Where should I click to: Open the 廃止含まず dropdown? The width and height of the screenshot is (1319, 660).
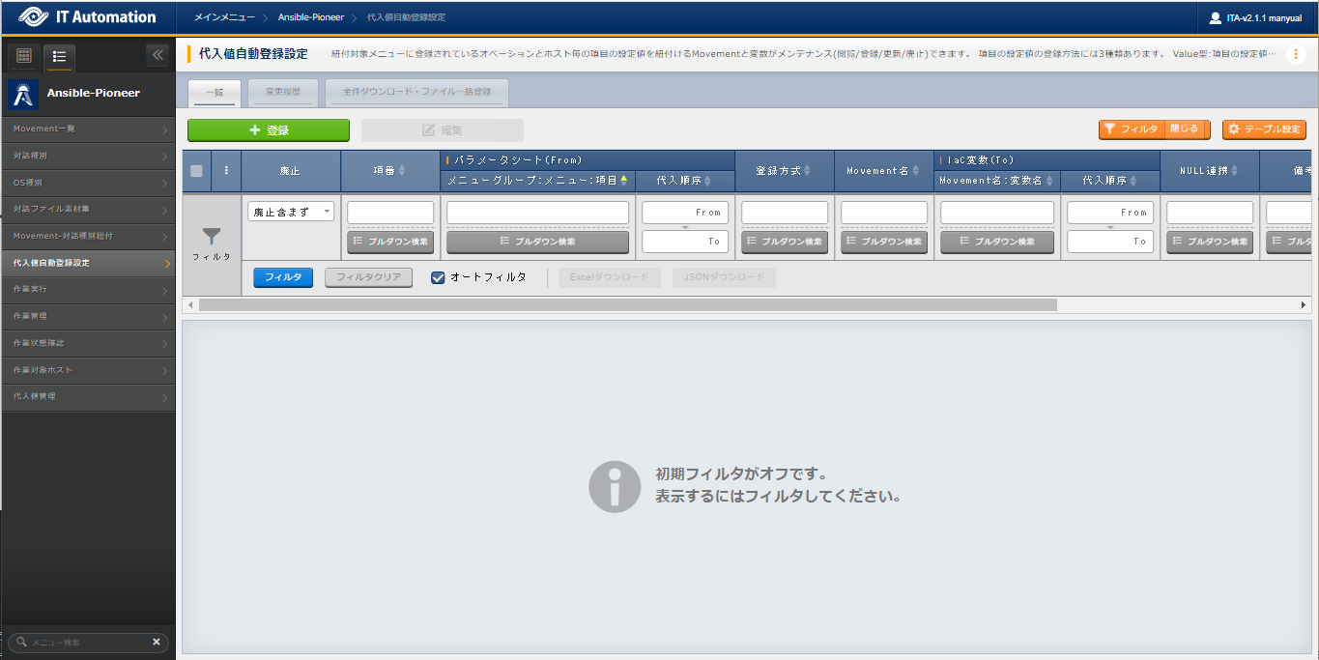point(291,212)
